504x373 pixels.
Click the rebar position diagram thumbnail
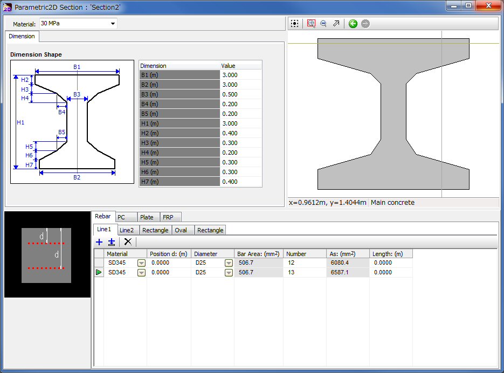(46, 254)
